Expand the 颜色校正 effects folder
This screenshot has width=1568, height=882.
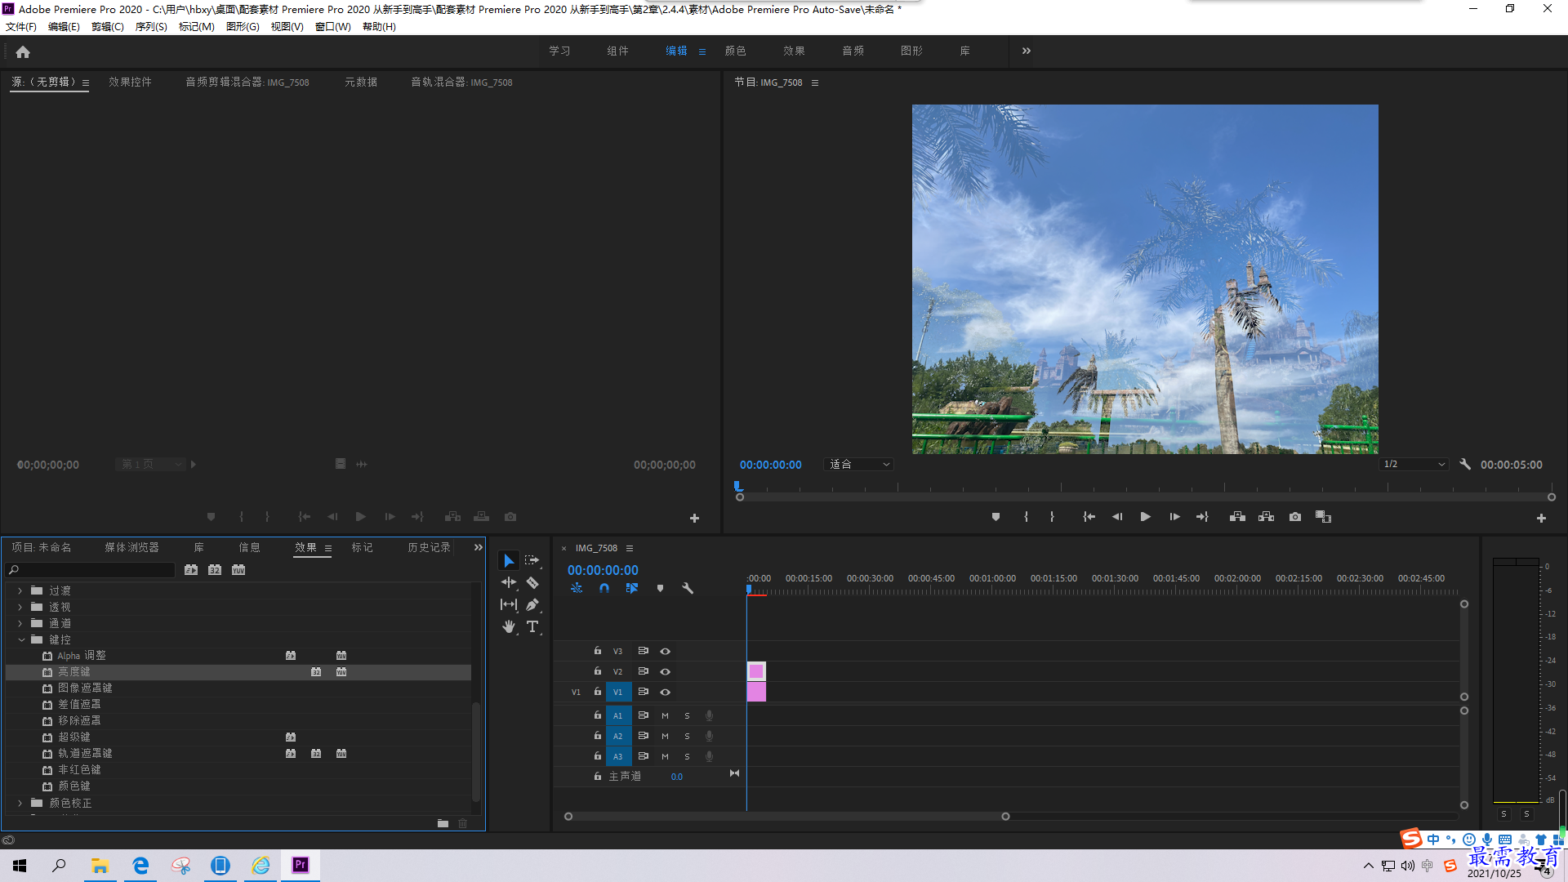[20, 803]
